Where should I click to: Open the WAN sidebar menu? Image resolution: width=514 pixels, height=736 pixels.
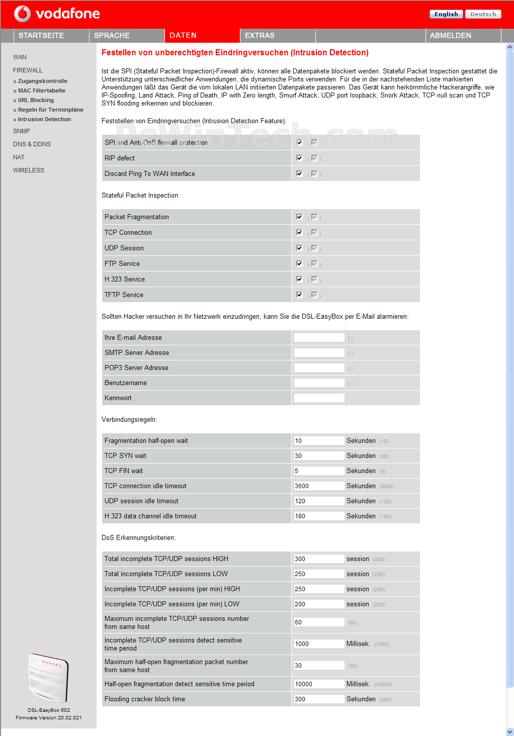pos(20,57)
